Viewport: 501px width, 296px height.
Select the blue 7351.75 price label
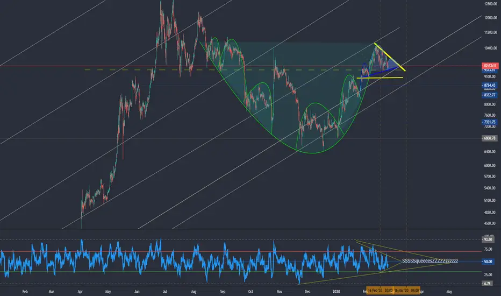pyautogui.click(x=489, y=122)
